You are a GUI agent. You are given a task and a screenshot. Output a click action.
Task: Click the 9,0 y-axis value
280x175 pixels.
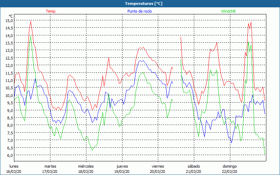[x=10, y=110]
